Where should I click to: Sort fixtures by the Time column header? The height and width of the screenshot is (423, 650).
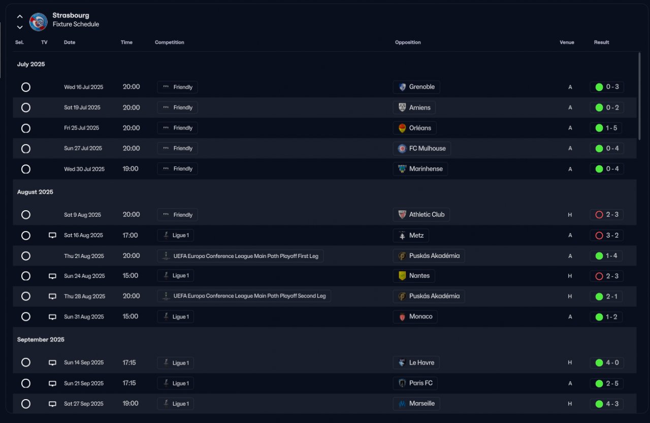[x=126, y=43]
